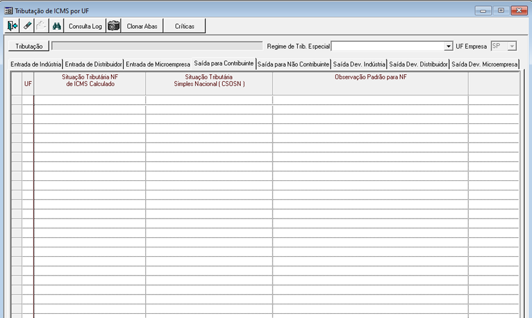Go to Saída para Não Contribuinte tab

coord(293,64)
